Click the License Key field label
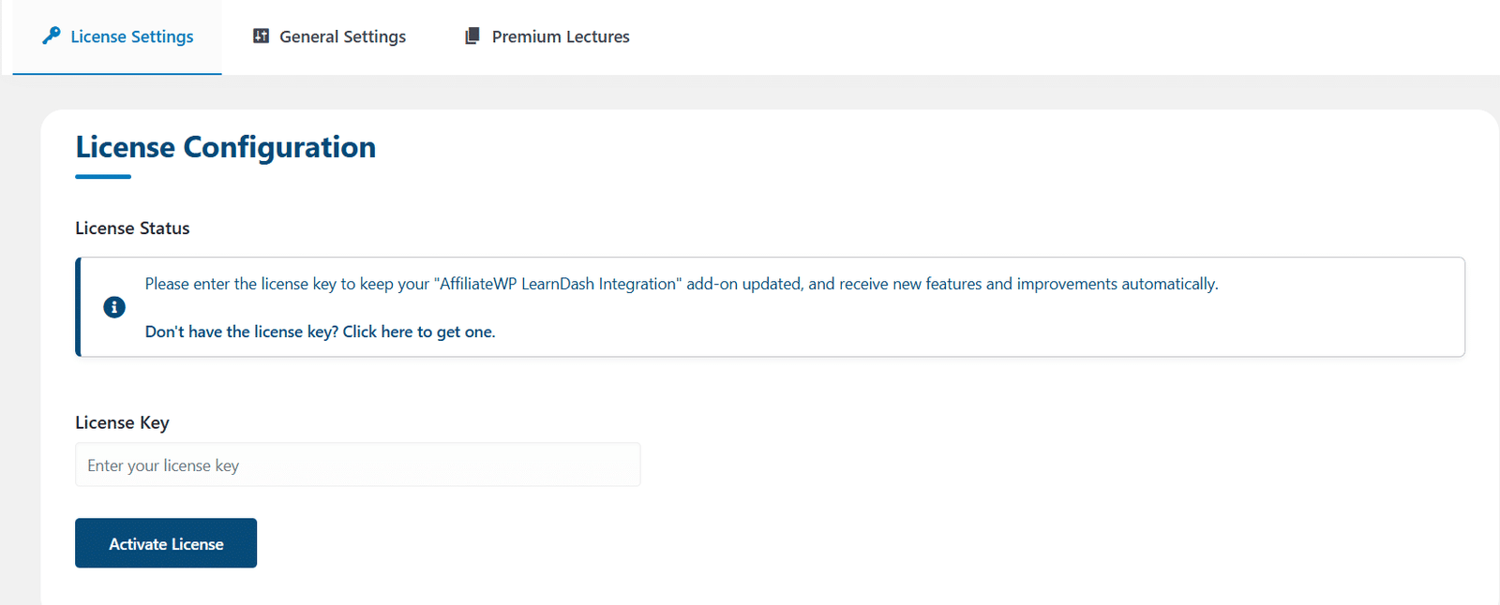Screen dimensions: 1500x605 (122, 422)
